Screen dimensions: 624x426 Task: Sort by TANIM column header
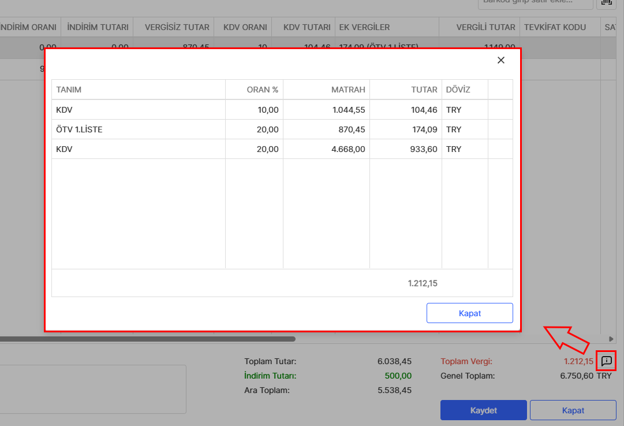coord(138,90)
